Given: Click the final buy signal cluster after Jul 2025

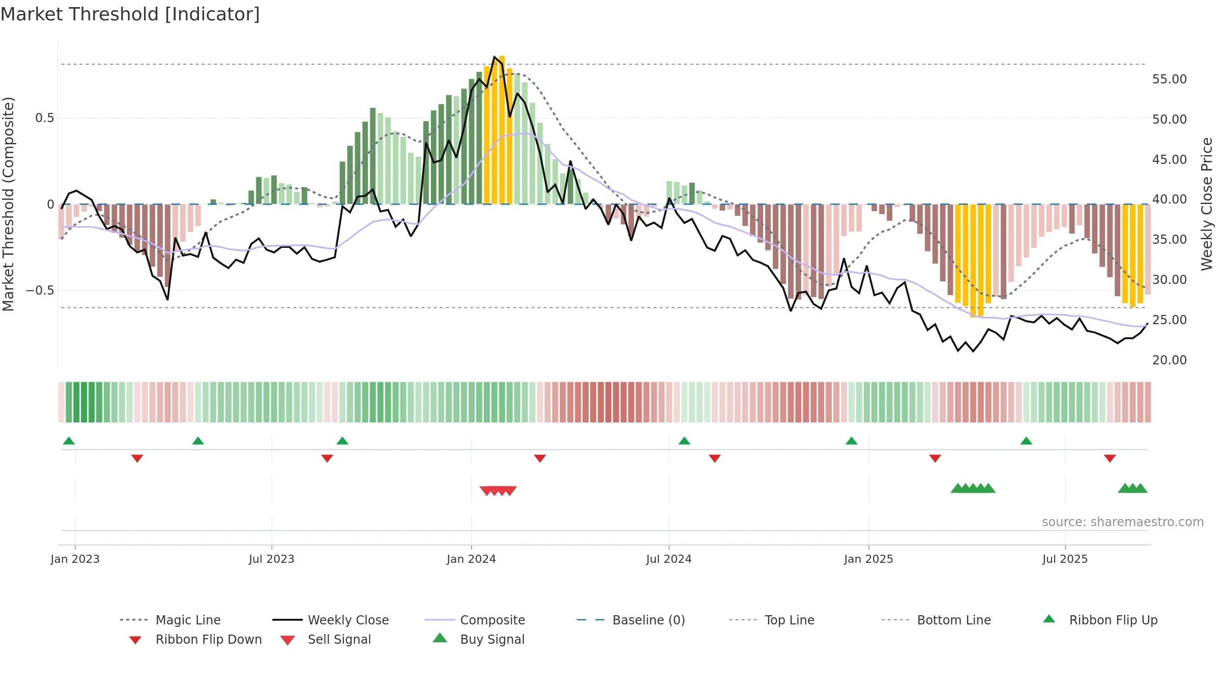Looking at the screenshot, I should 1132,488.
